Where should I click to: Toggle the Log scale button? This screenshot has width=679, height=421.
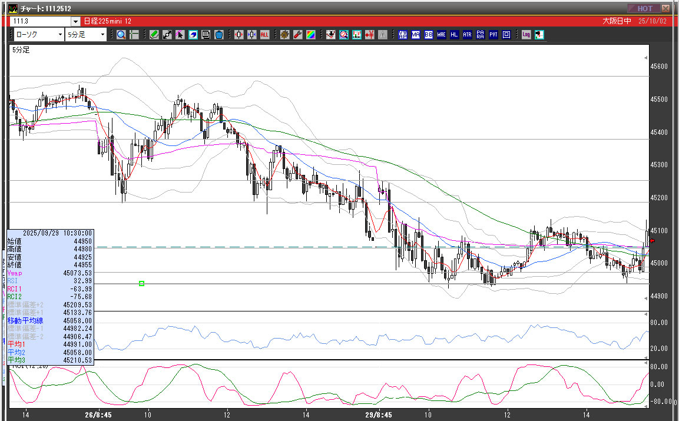click(526, 35)
